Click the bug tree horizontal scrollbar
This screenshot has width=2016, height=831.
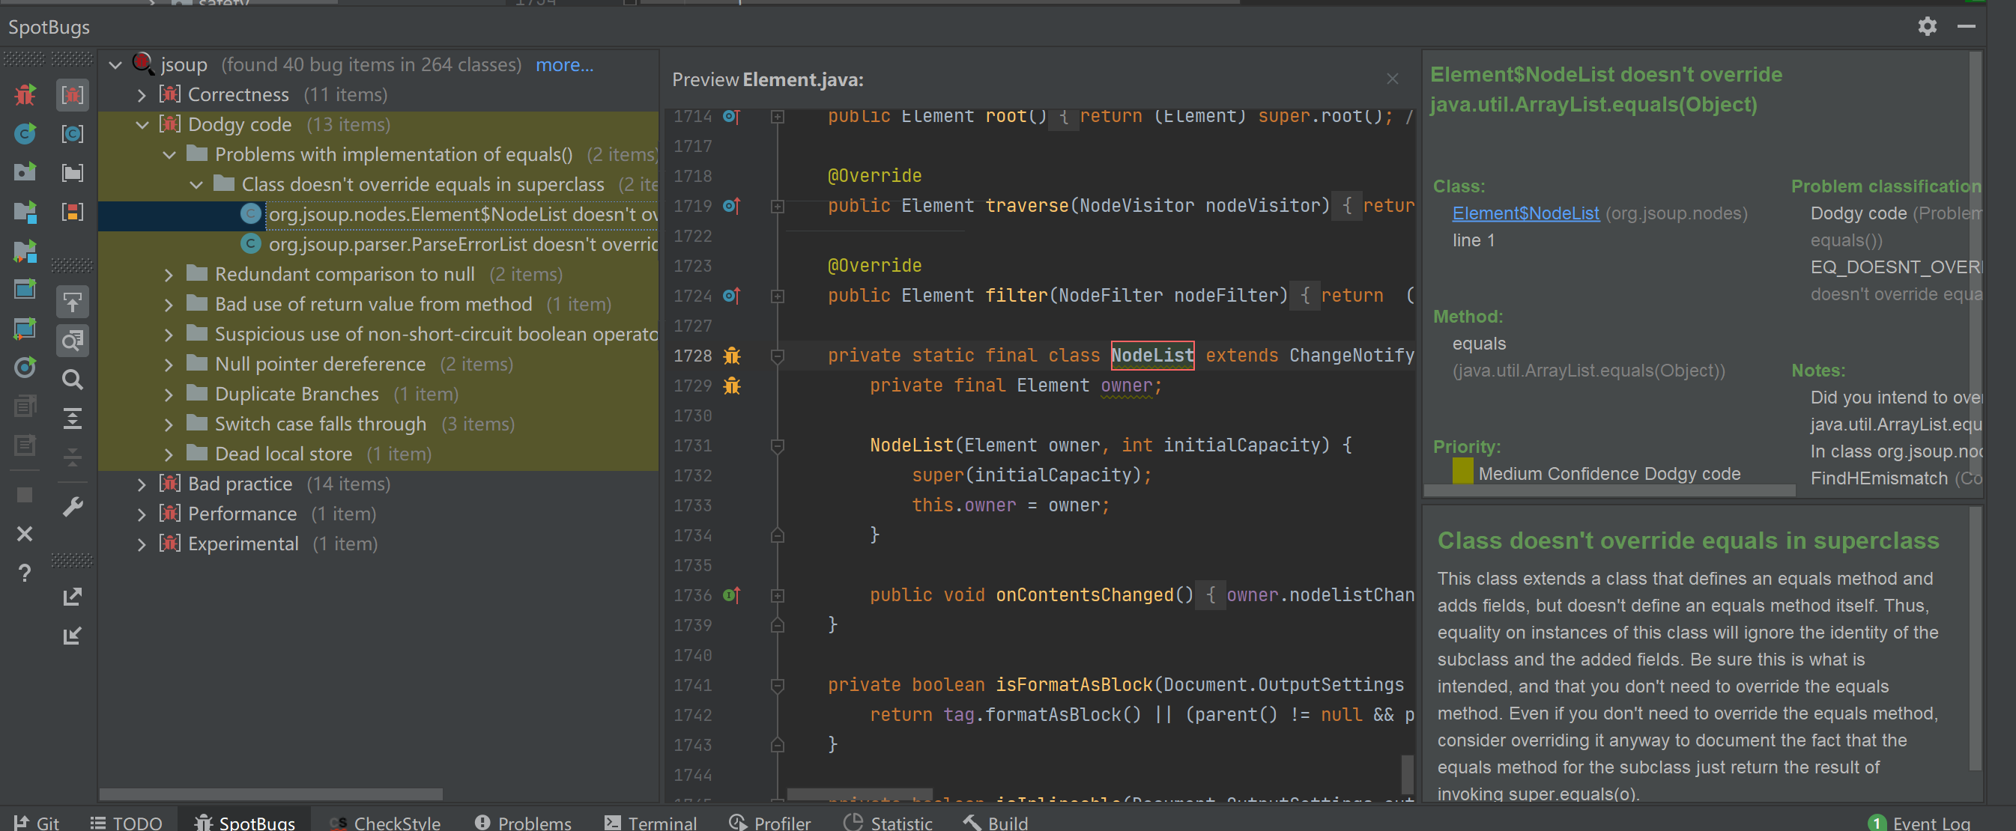[270, 794]
